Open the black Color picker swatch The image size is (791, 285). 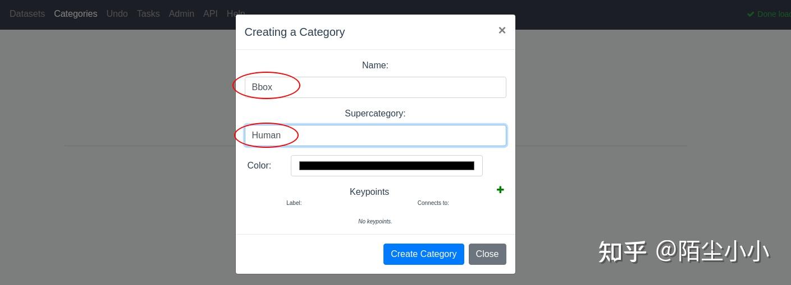[387, 166]
